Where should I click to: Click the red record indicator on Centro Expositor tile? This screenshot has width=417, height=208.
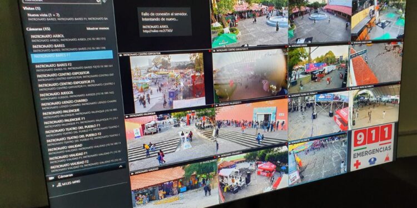tap(210, 51)
